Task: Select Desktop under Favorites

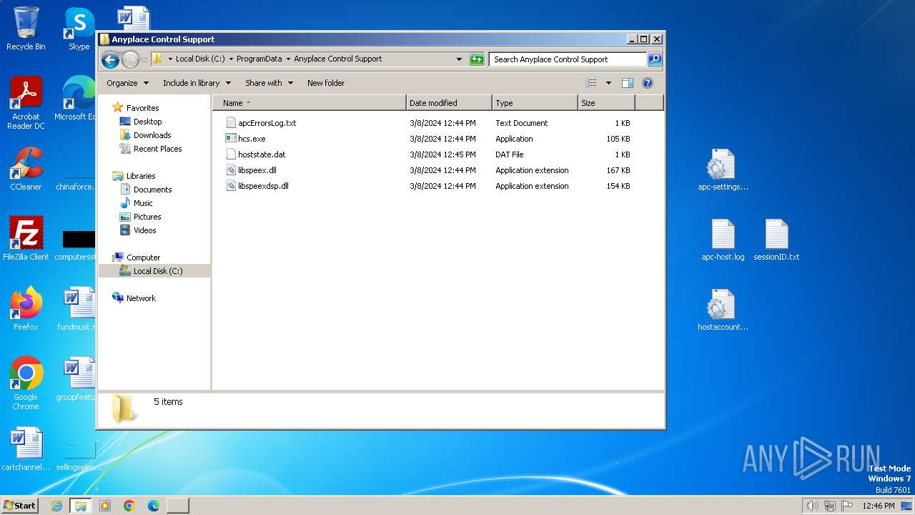Action: click(x=147, y=122)
